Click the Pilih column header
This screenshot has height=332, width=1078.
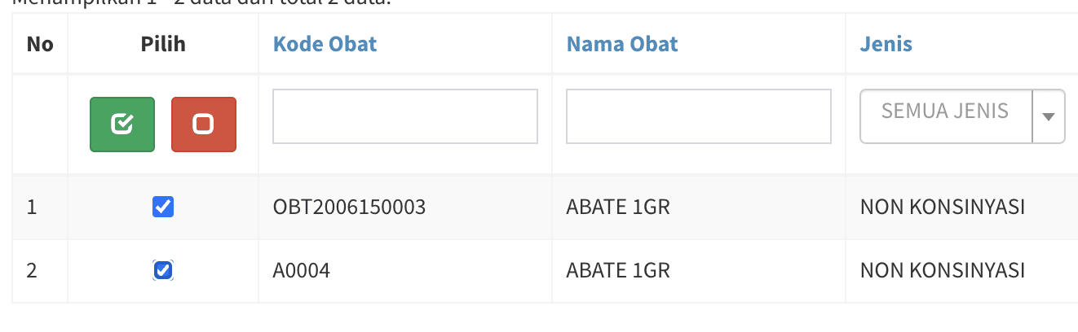[162, 44]
